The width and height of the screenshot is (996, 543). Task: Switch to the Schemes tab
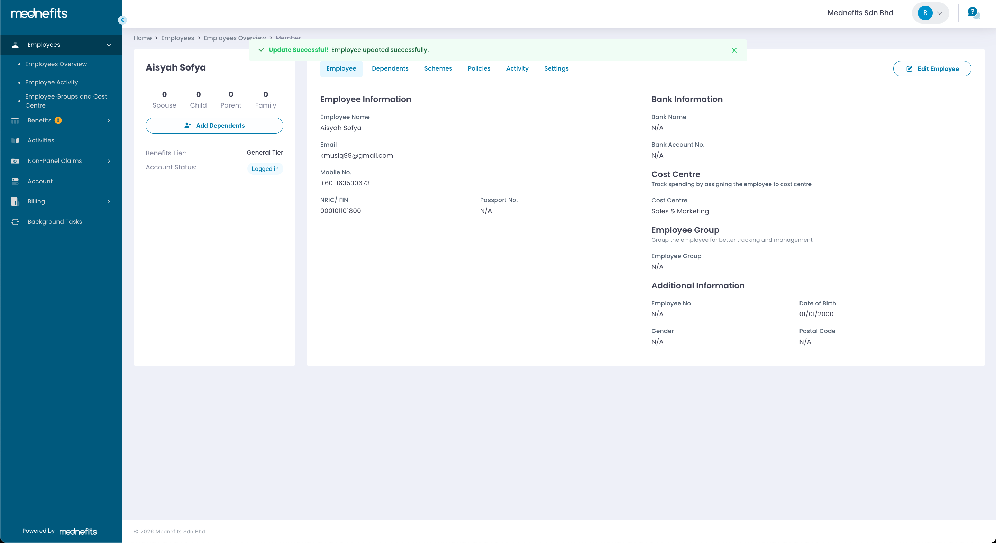(438, 68)
